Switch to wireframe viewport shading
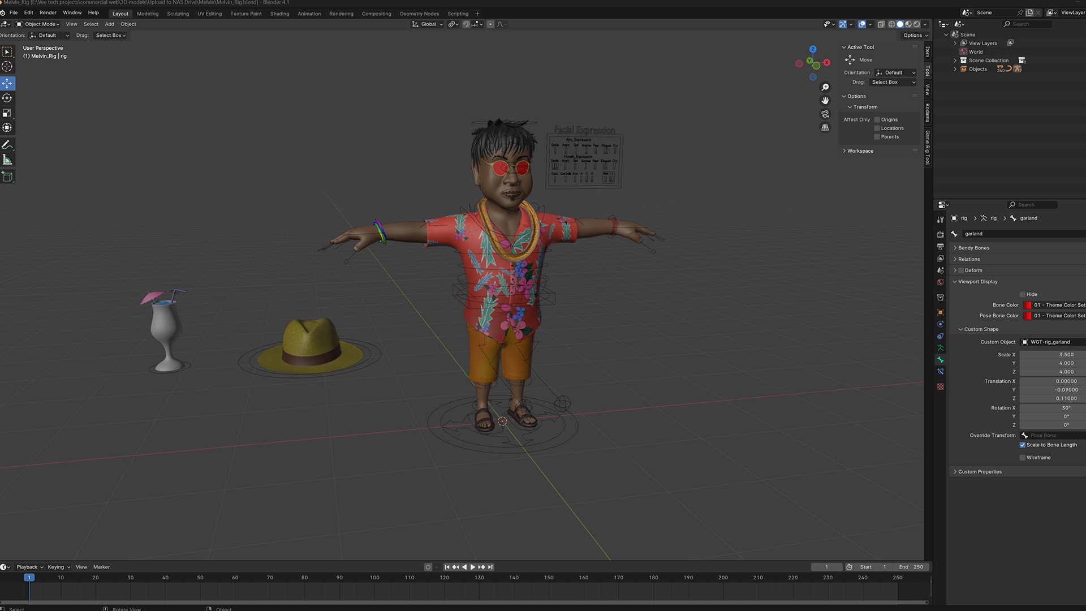 coord(891,24)
